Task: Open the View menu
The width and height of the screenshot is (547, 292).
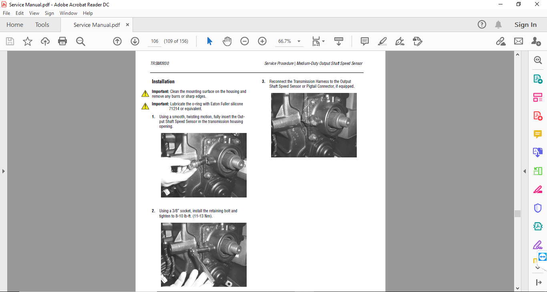Action: point(34,13)
